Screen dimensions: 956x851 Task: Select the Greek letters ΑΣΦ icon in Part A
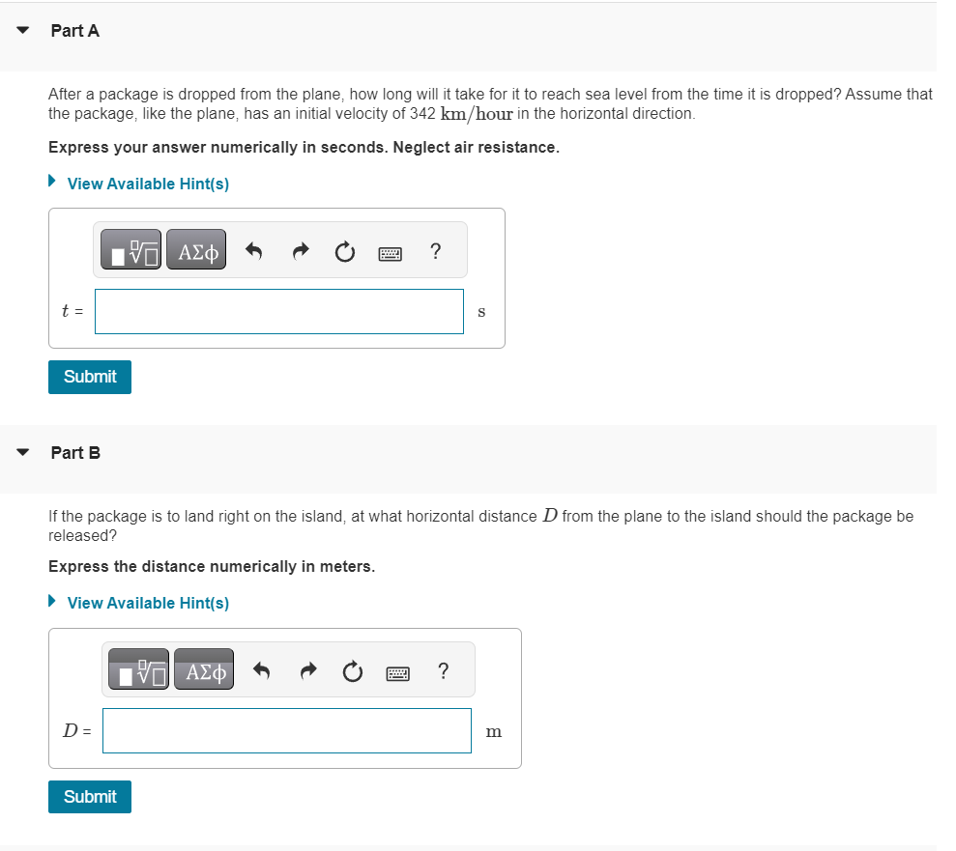(x=196, y=249)
